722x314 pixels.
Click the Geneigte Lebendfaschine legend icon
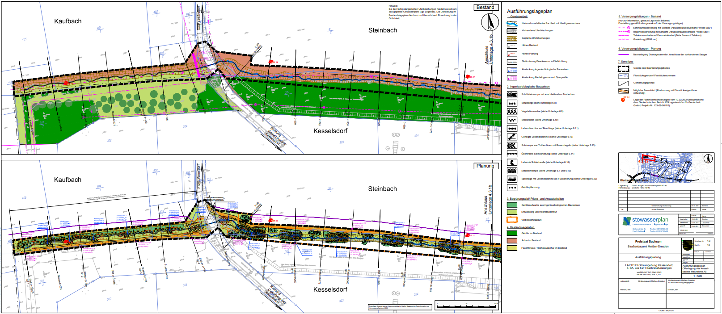(512, 137)
